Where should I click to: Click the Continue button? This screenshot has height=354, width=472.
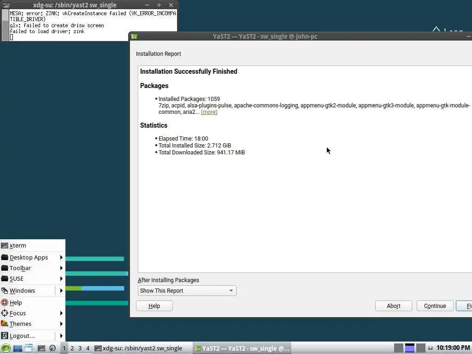pos(435,306)
